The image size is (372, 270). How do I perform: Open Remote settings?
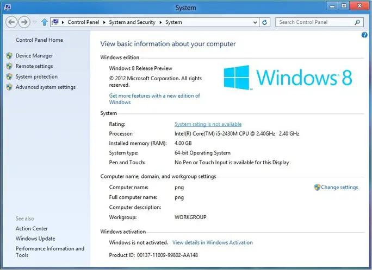coord(34,66)
